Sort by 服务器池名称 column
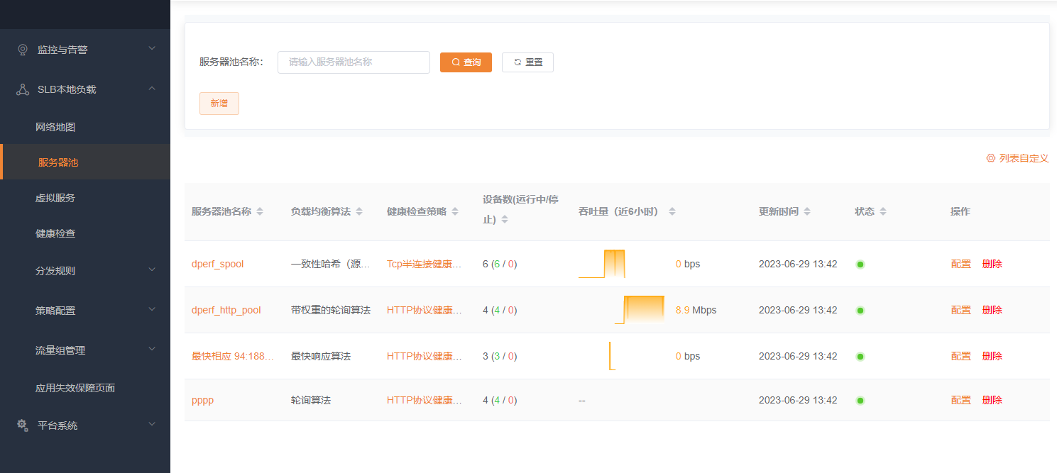 tap(260, 212)
